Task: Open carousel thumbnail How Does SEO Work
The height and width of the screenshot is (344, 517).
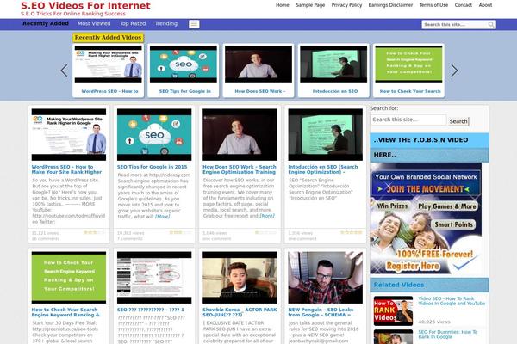Action: [x=258, y=64]
